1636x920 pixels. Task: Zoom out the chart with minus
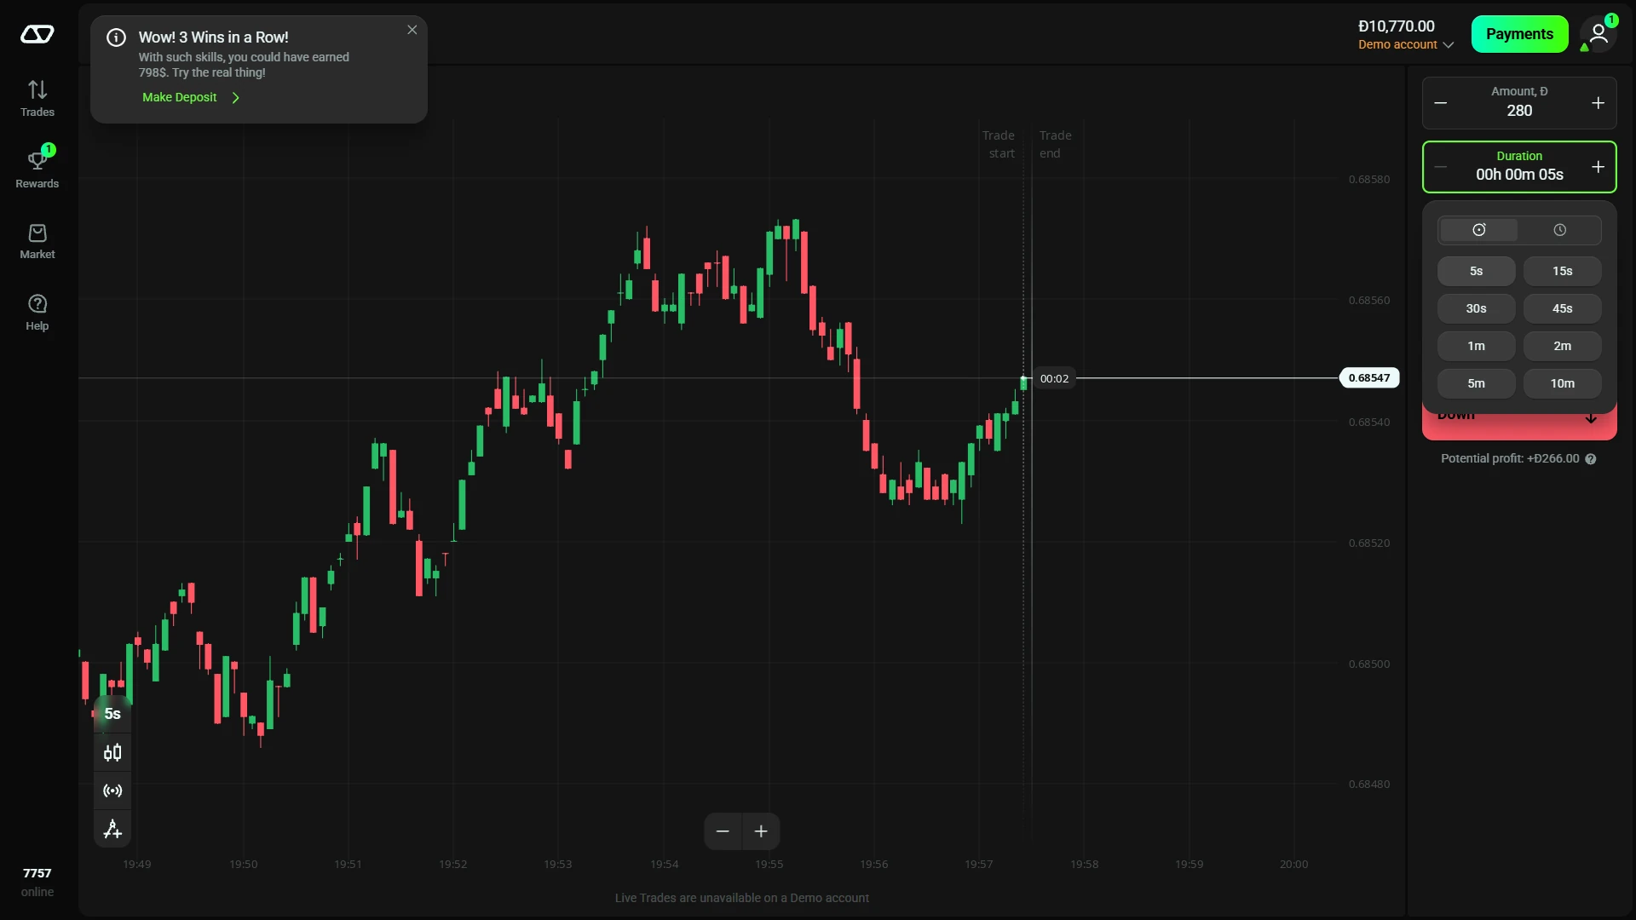723,831
